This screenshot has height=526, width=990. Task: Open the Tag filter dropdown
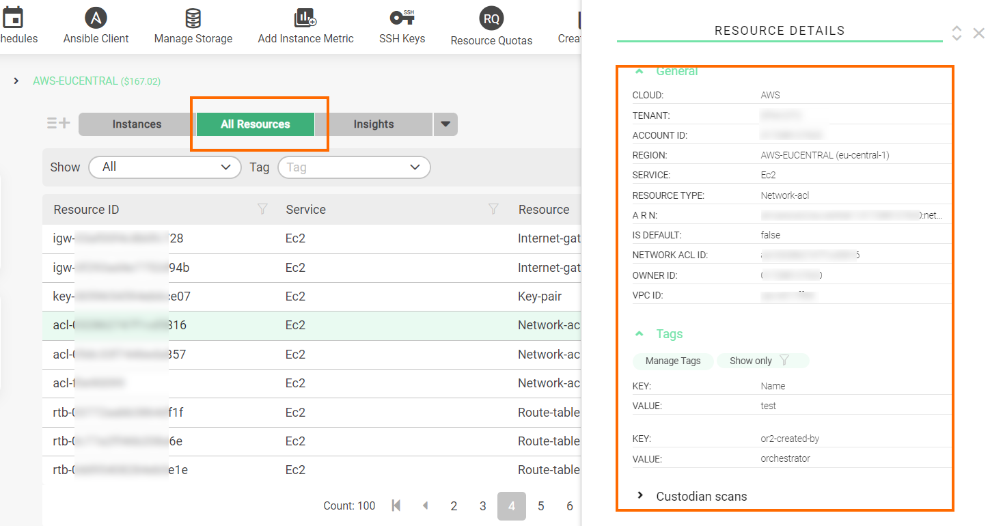354,167
